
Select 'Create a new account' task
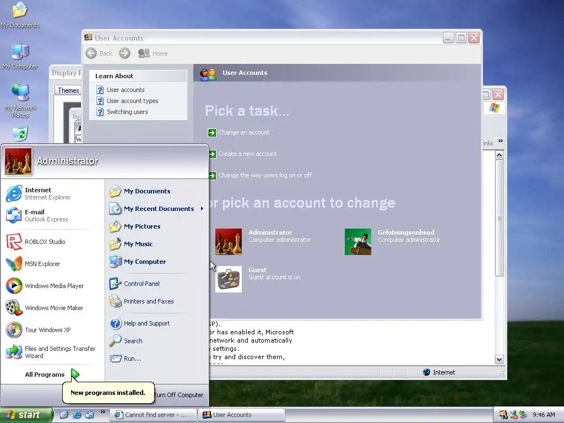coord(242,154)
